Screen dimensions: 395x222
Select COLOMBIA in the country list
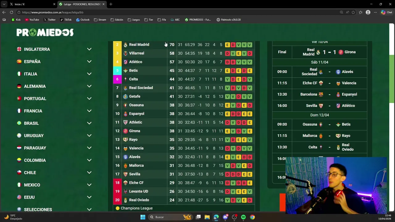(x=35, y=160)
